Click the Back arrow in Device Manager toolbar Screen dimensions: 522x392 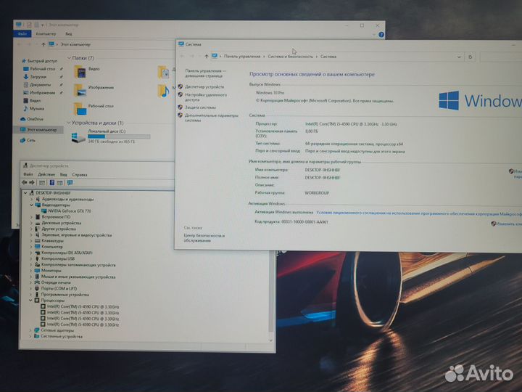(x=25, y=182)
